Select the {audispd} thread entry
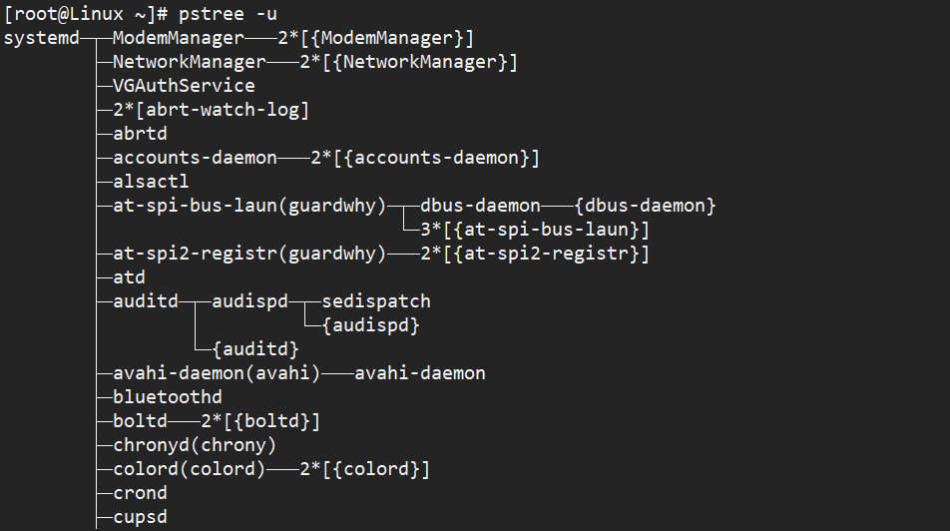950x531 pixels. tap(370, 325)
